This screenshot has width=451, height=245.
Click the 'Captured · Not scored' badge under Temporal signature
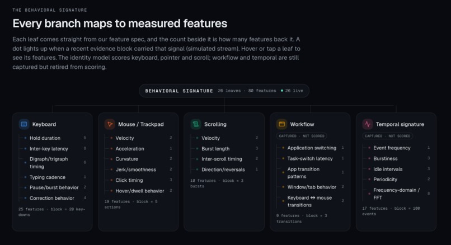tap(387, 136)
